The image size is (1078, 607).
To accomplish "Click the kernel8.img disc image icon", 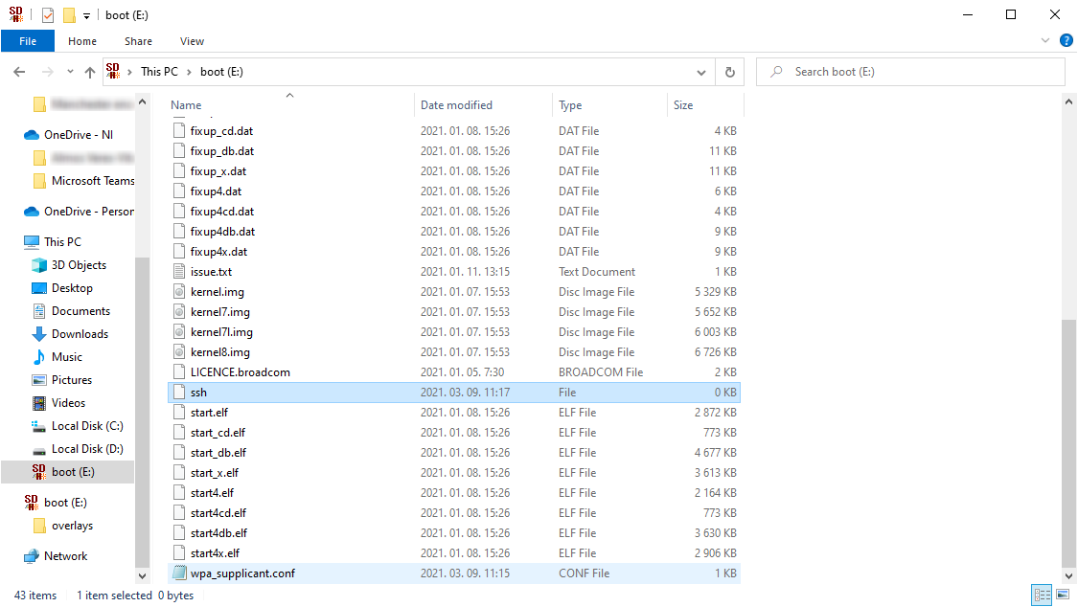I will pos(179,352).
